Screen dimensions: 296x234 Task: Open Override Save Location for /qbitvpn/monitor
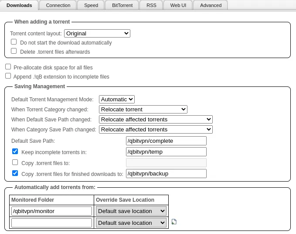click(x=131, y=211)
